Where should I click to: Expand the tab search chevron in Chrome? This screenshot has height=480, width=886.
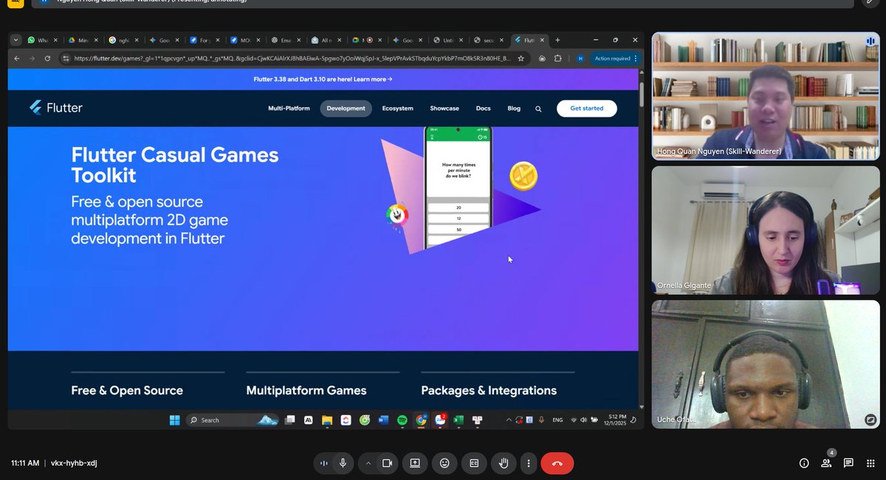pyautogui.click(x=16, y=40)
